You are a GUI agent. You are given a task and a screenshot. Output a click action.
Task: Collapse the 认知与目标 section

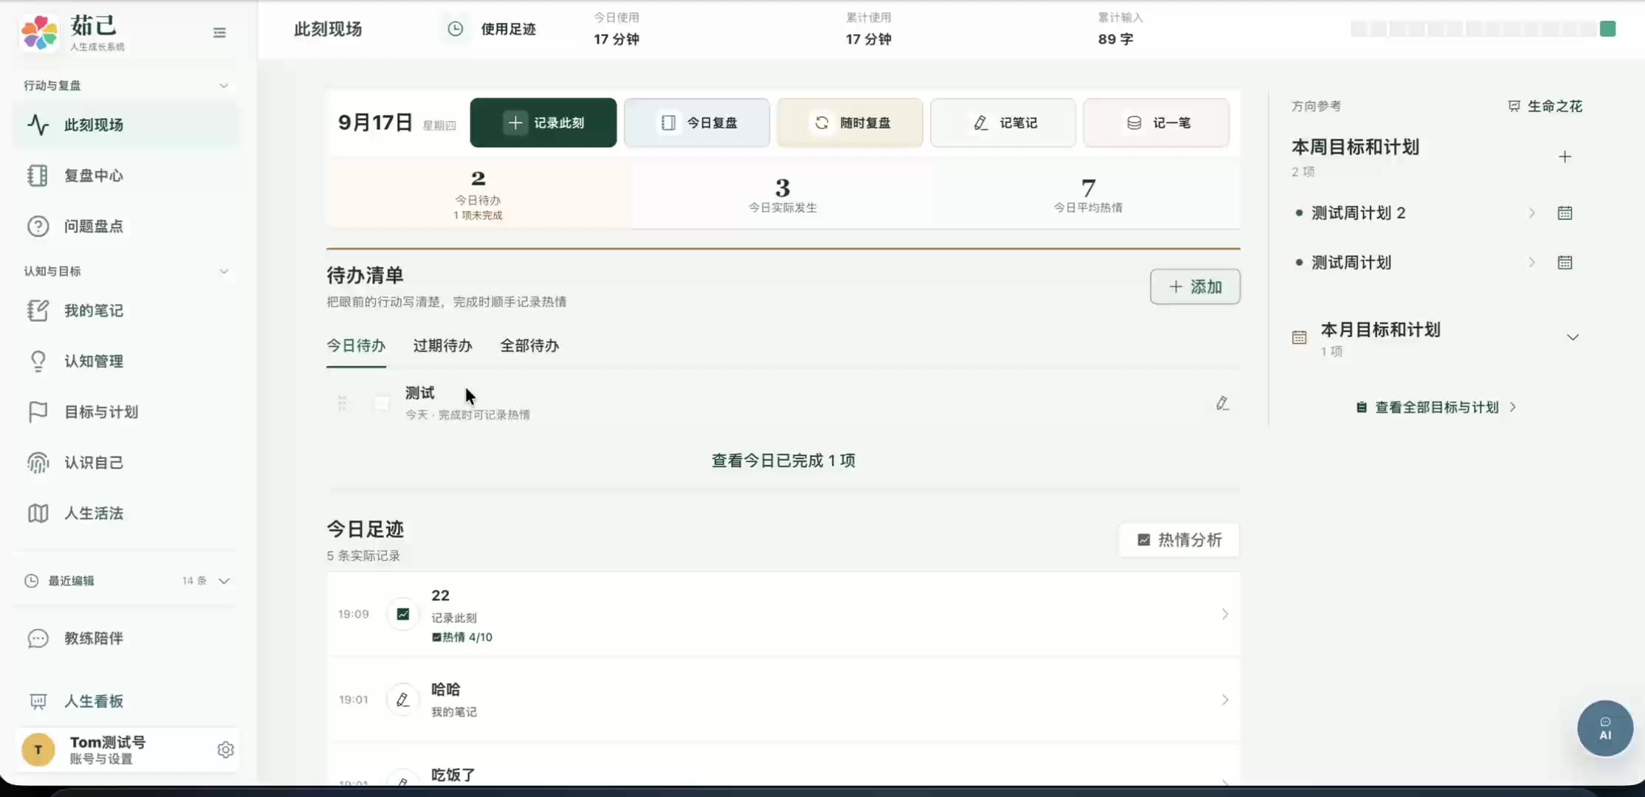coord(224,272)
